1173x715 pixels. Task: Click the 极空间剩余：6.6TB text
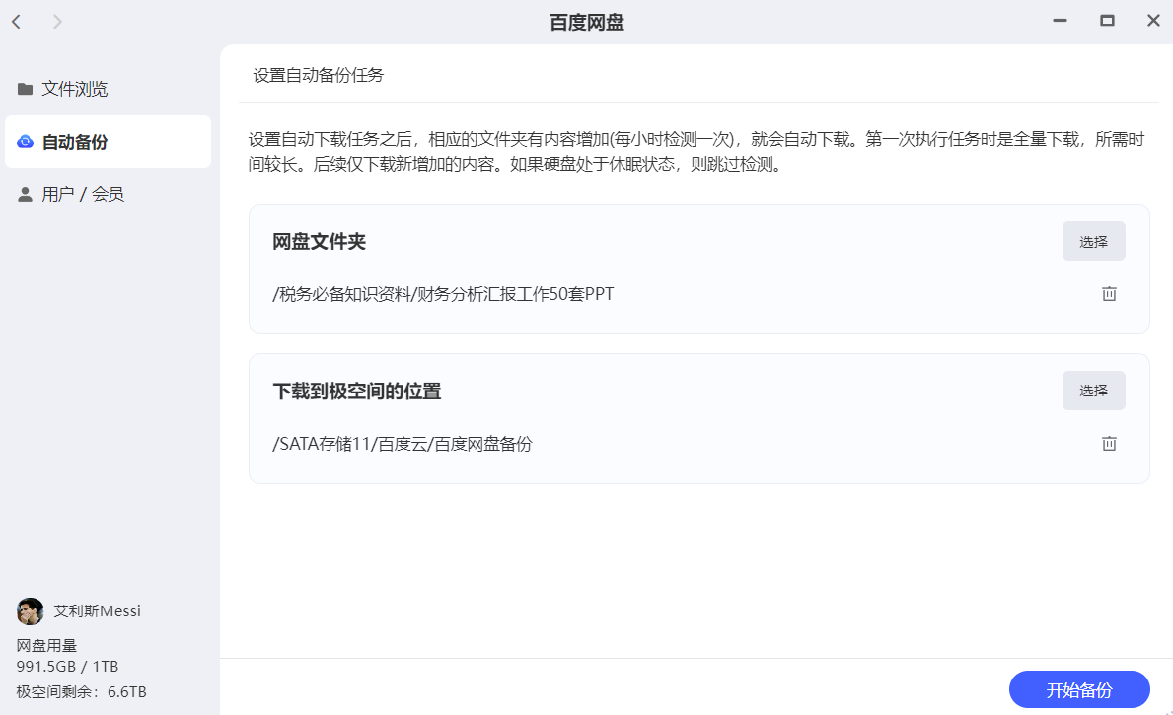coord(82,691)
